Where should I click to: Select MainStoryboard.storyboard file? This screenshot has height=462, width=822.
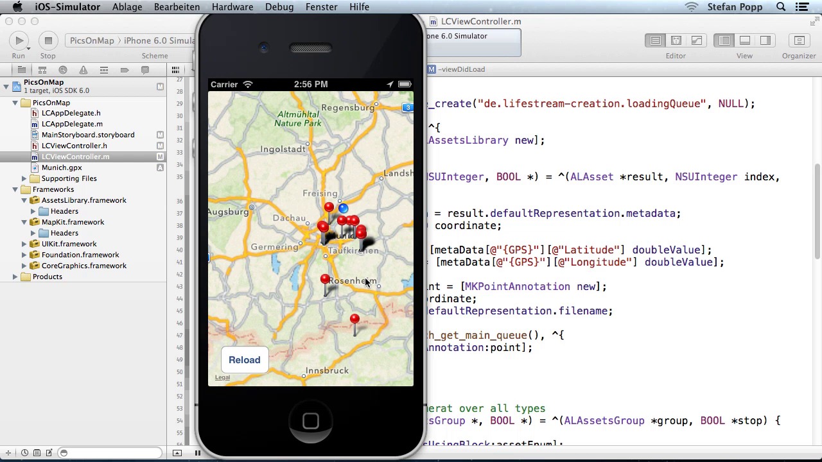[x=88, y=135]
